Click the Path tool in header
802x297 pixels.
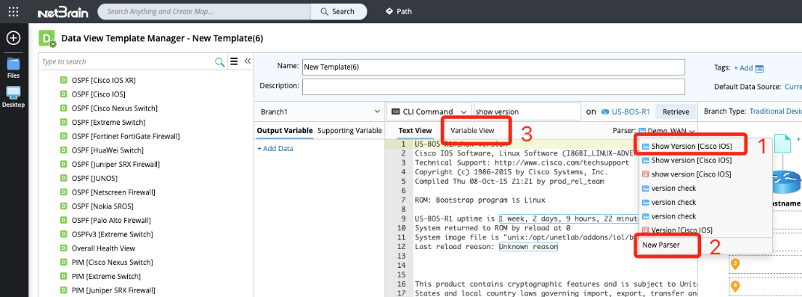398,11
